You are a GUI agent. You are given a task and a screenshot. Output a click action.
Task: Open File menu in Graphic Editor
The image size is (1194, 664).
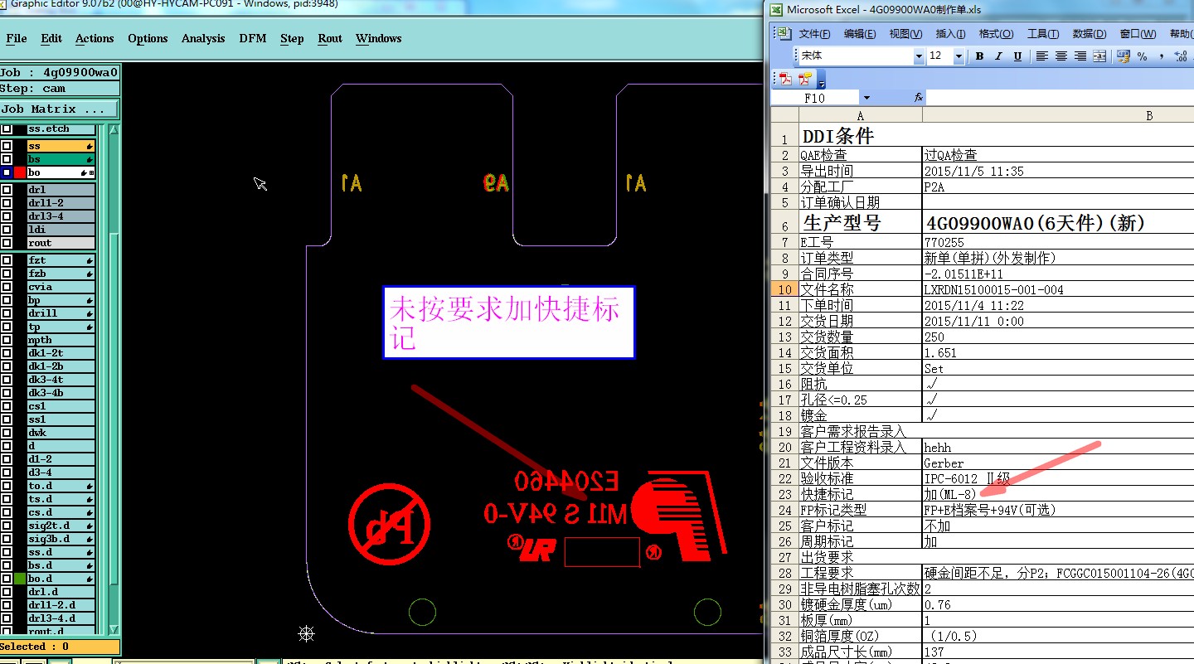(17, 38)
